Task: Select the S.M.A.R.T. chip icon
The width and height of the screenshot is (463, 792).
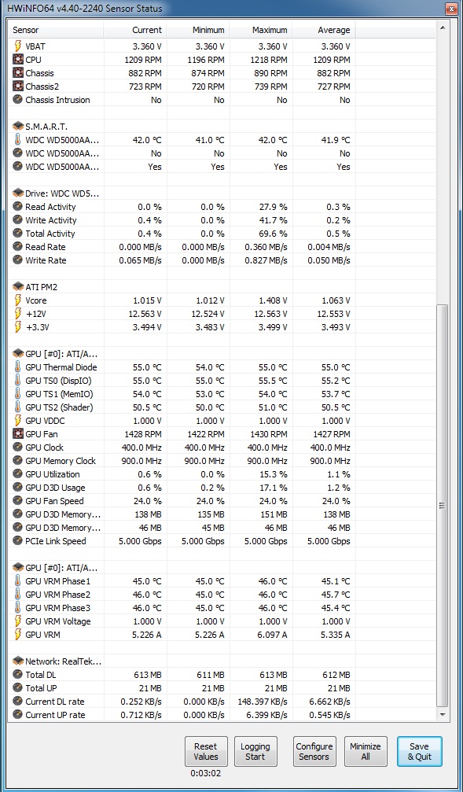Action: (x=18, y=127)
